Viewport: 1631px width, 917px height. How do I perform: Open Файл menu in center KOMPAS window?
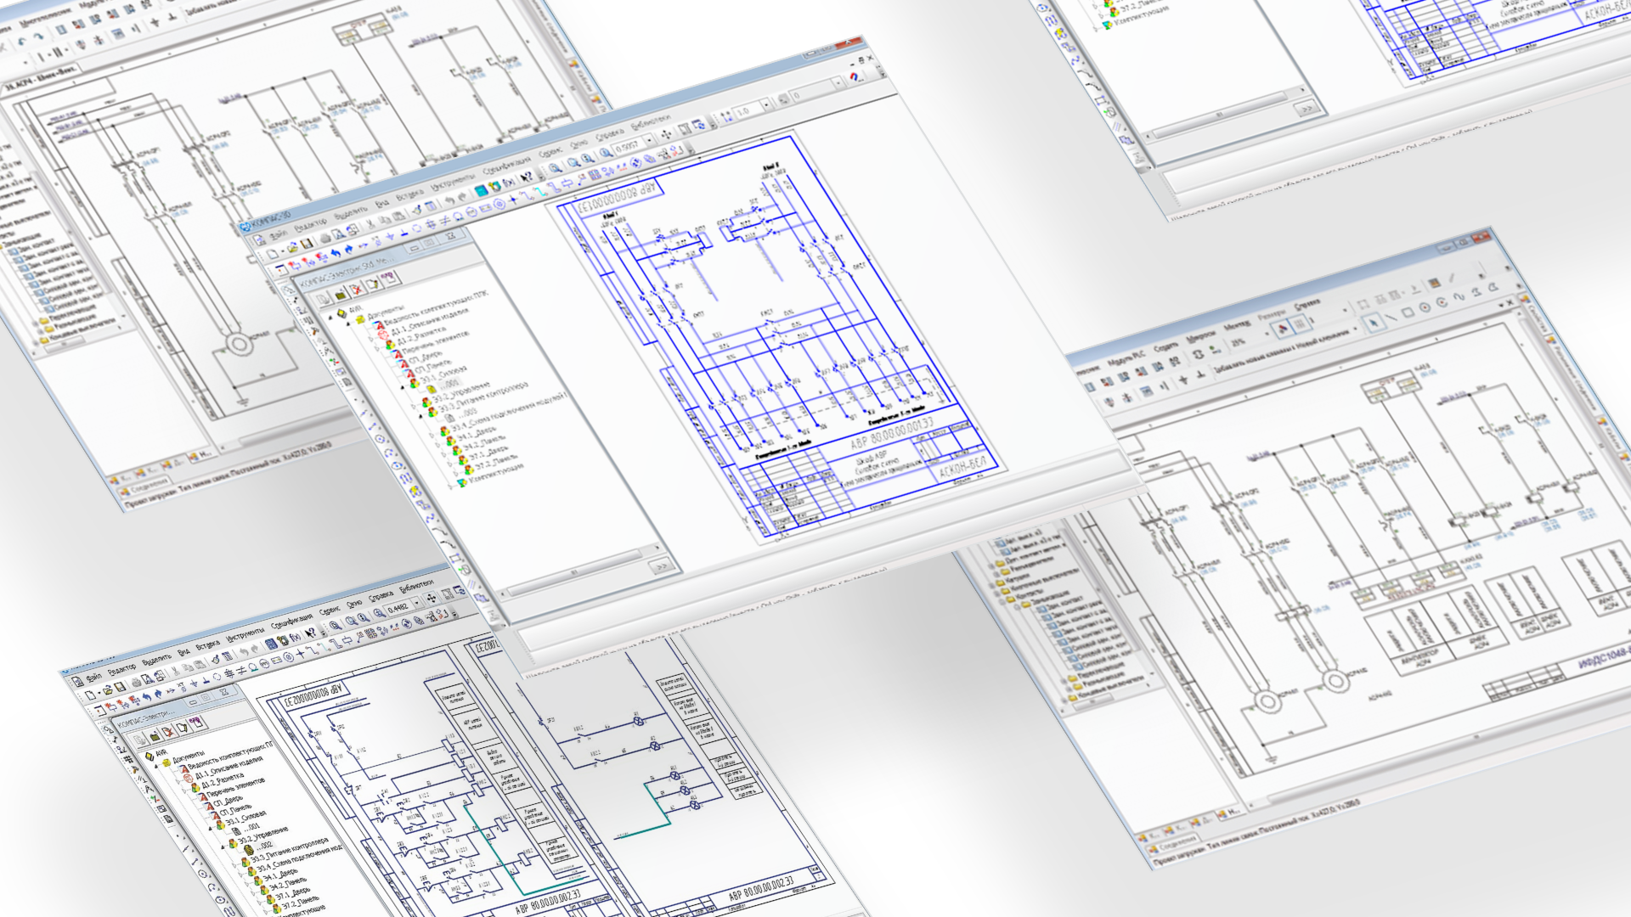[279, 235]
